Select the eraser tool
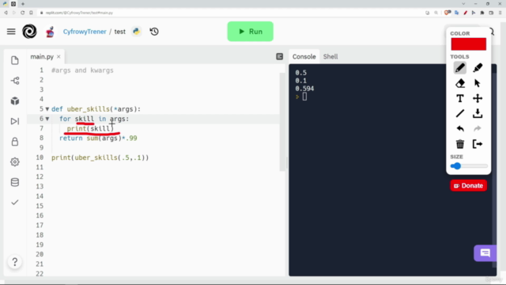Viewport: 506px width, 285px height. 460,83
